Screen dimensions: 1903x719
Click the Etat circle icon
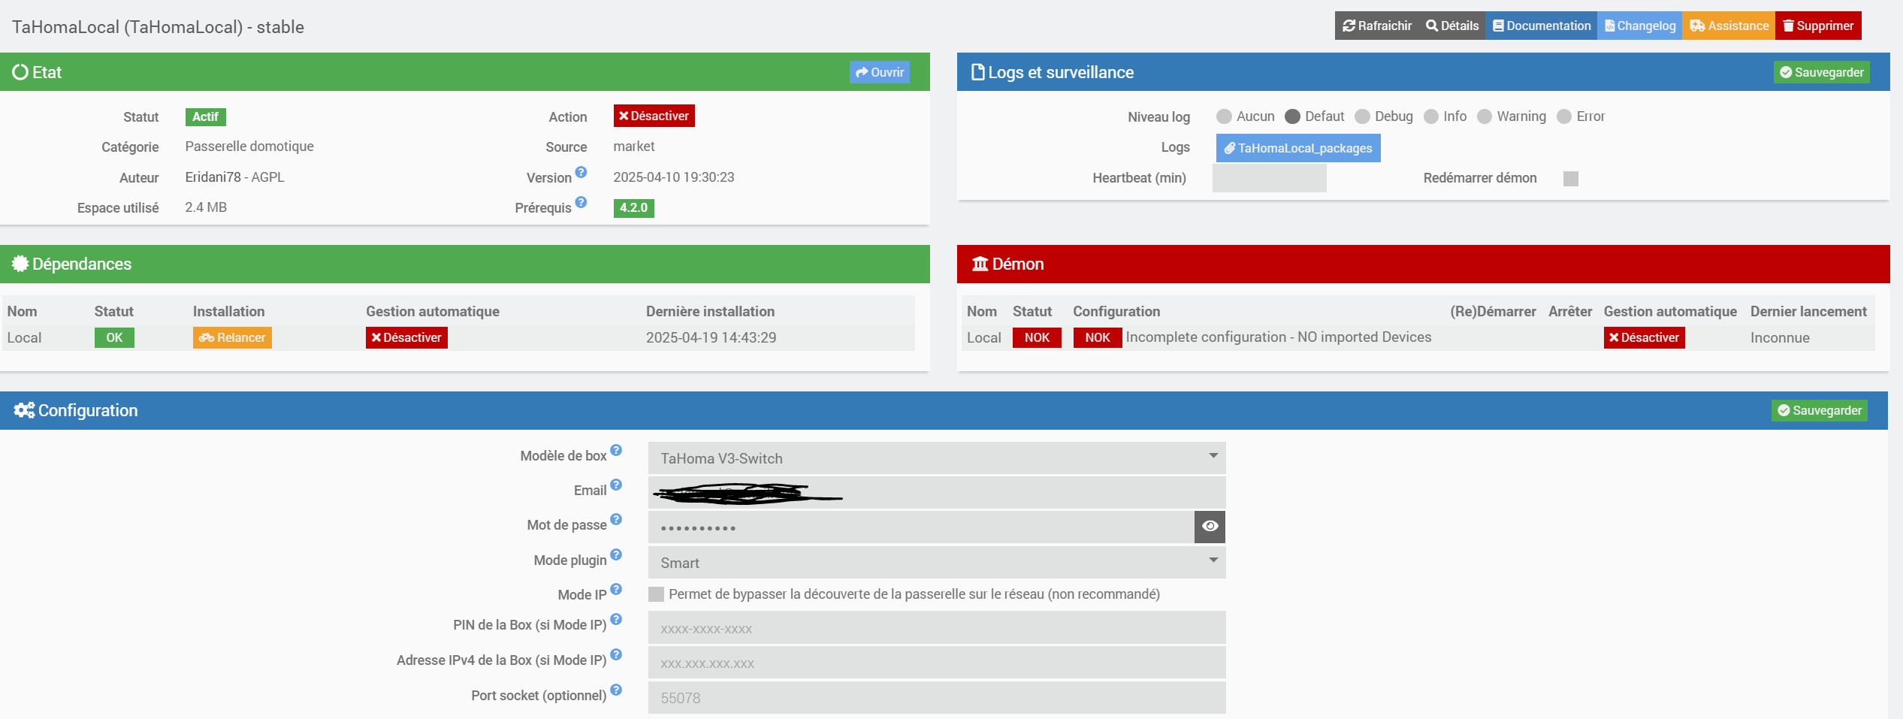[x=20, y=72]
